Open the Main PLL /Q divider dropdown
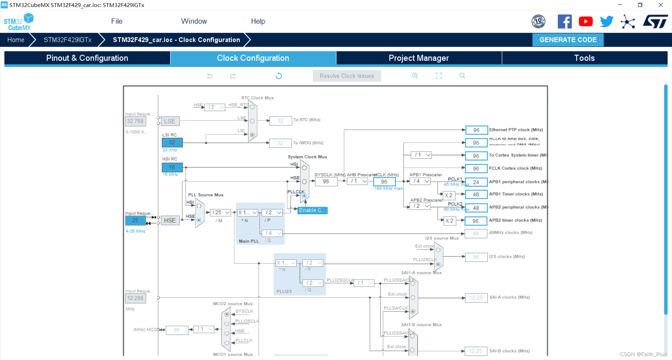Screen dimensions: 672x360 (x=272, y=233)
